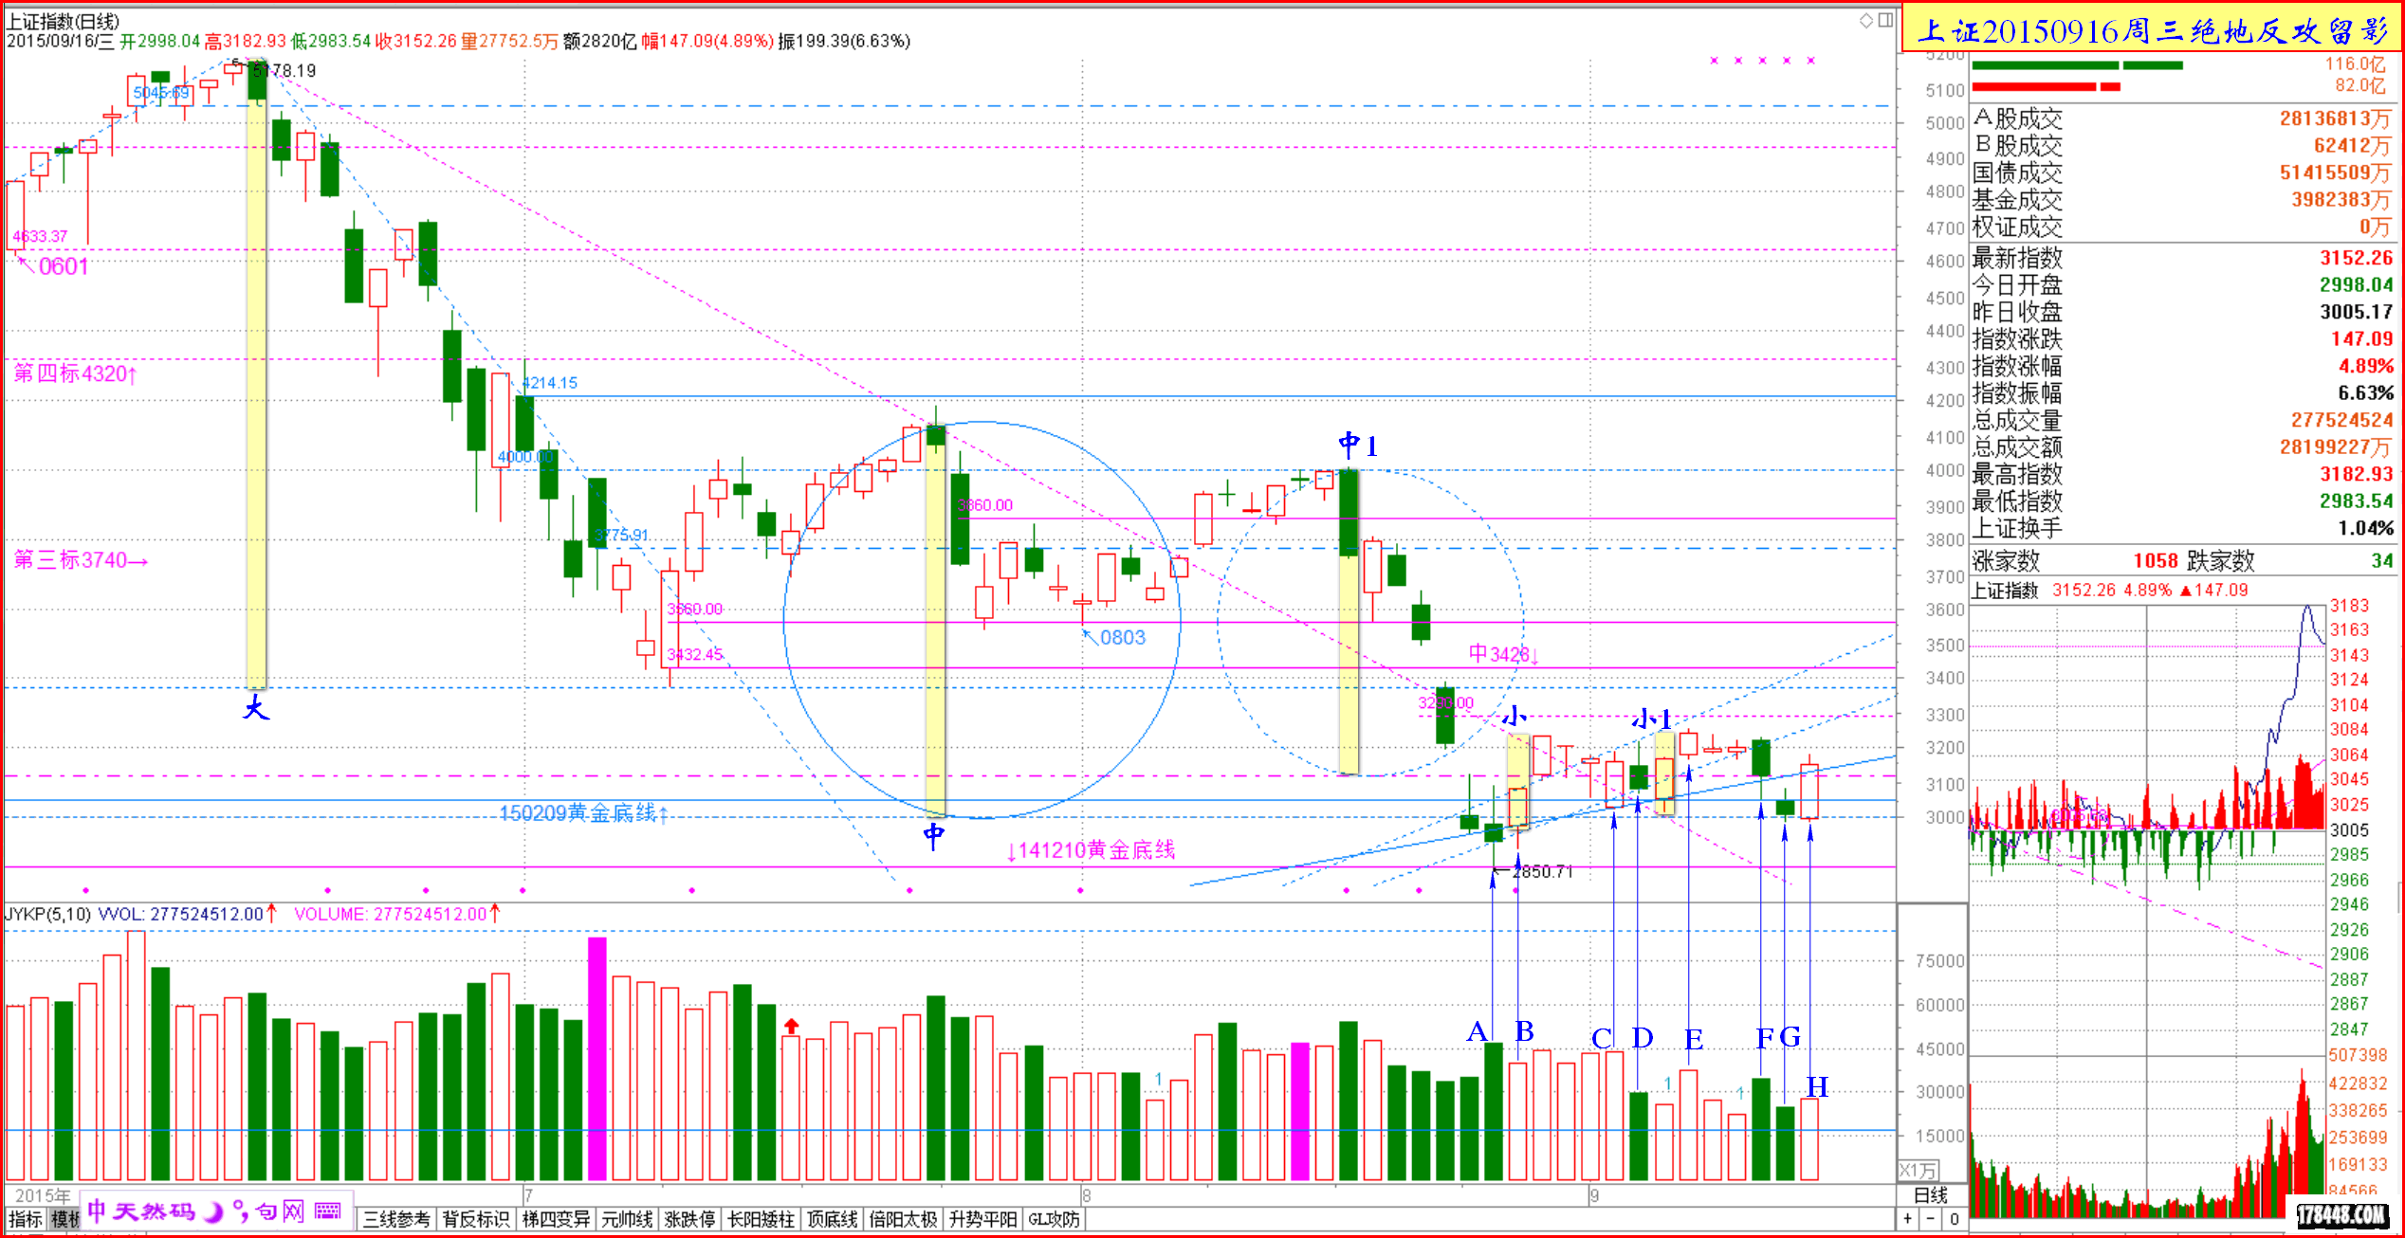This screenshot has width=2405, height=1238.
Task: Click the 最新指数 value 3152.26
Action: point(2356,258)
